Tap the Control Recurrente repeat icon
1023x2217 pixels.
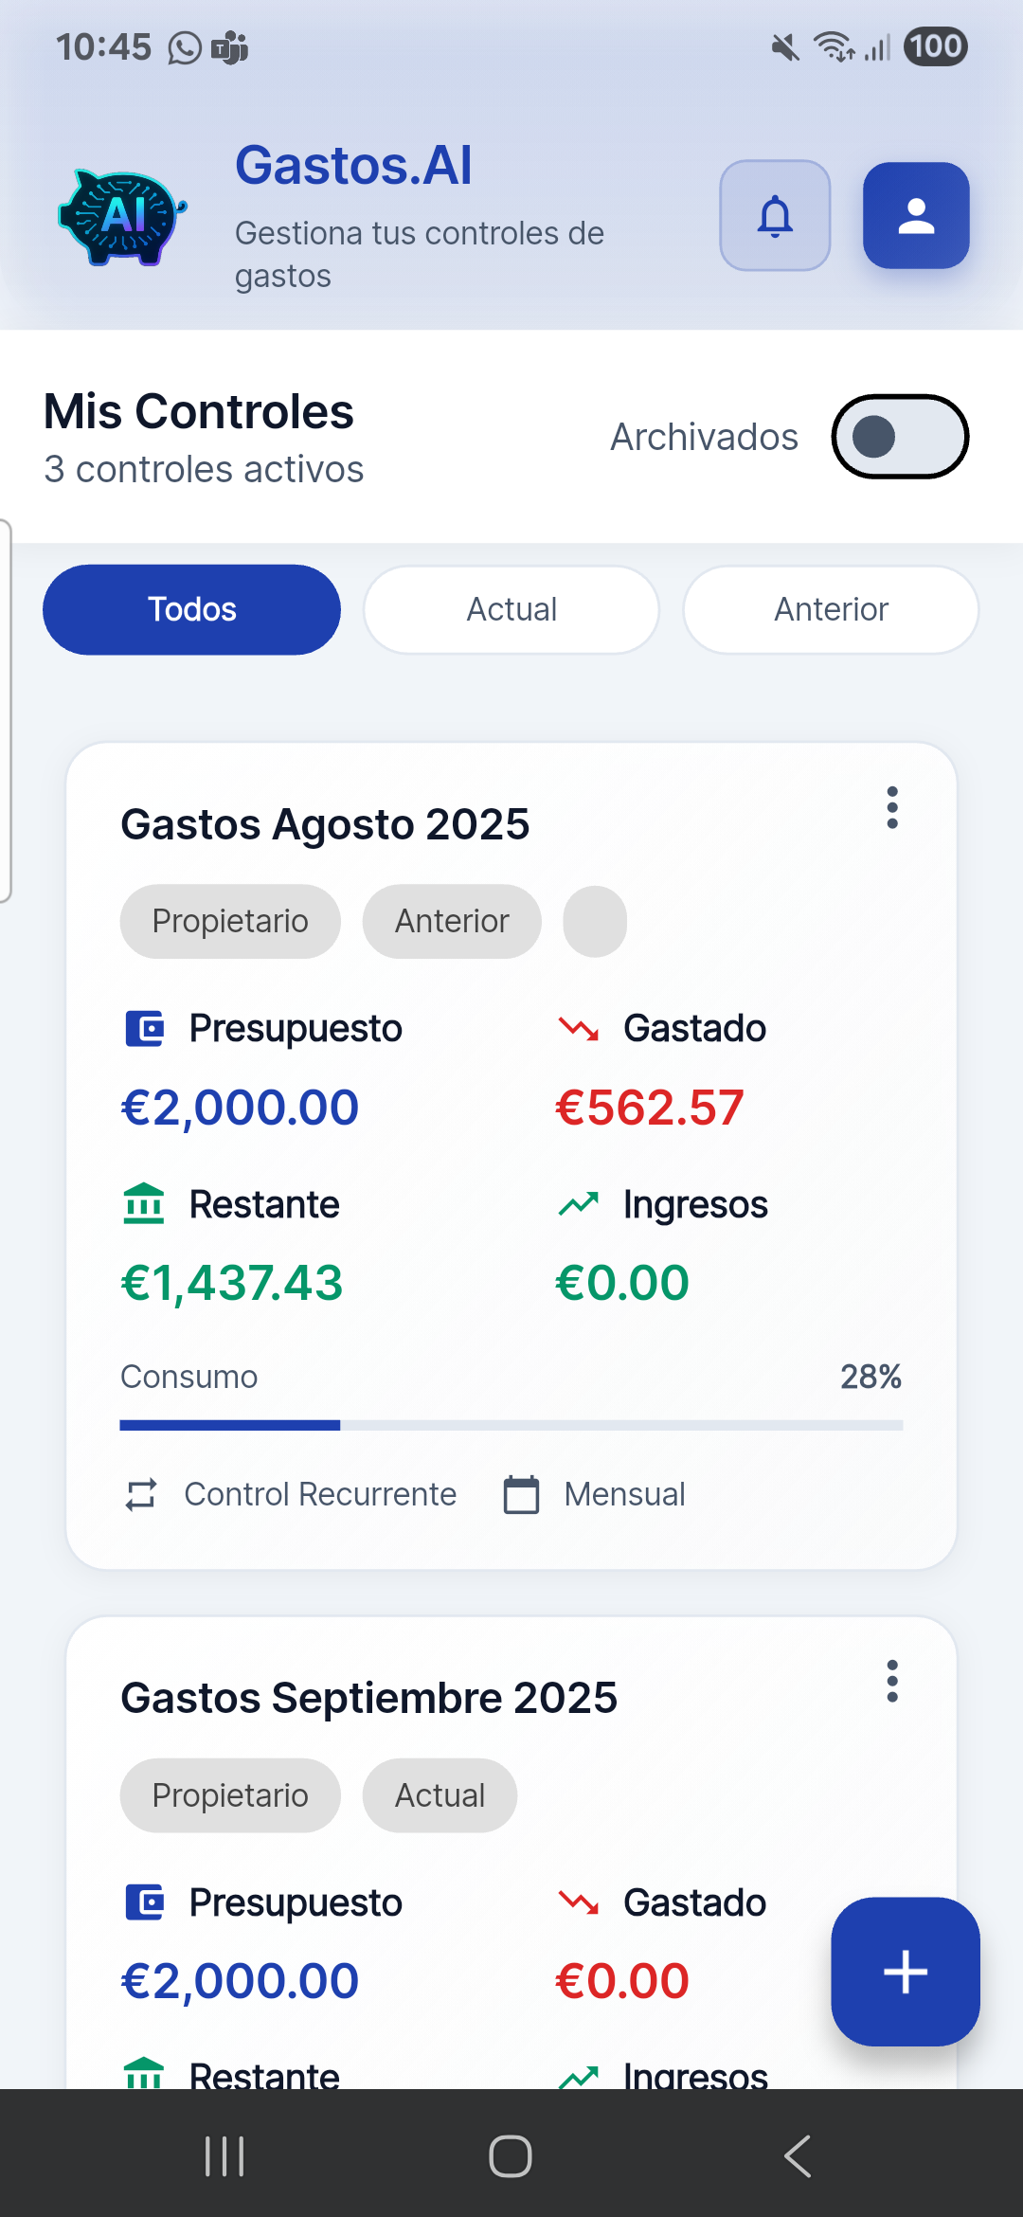point(141,1494)
